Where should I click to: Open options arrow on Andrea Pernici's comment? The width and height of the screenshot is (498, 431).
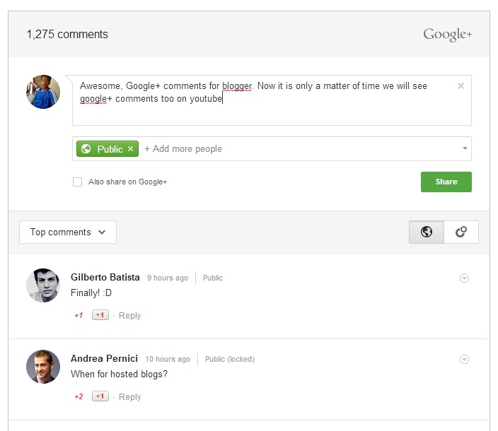pyautogui.click(x=464, y=360)
